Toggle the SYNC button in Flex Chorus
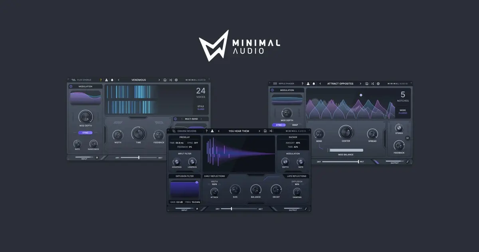The height and width of the screenshot is (252, 479). click(85, 133)
